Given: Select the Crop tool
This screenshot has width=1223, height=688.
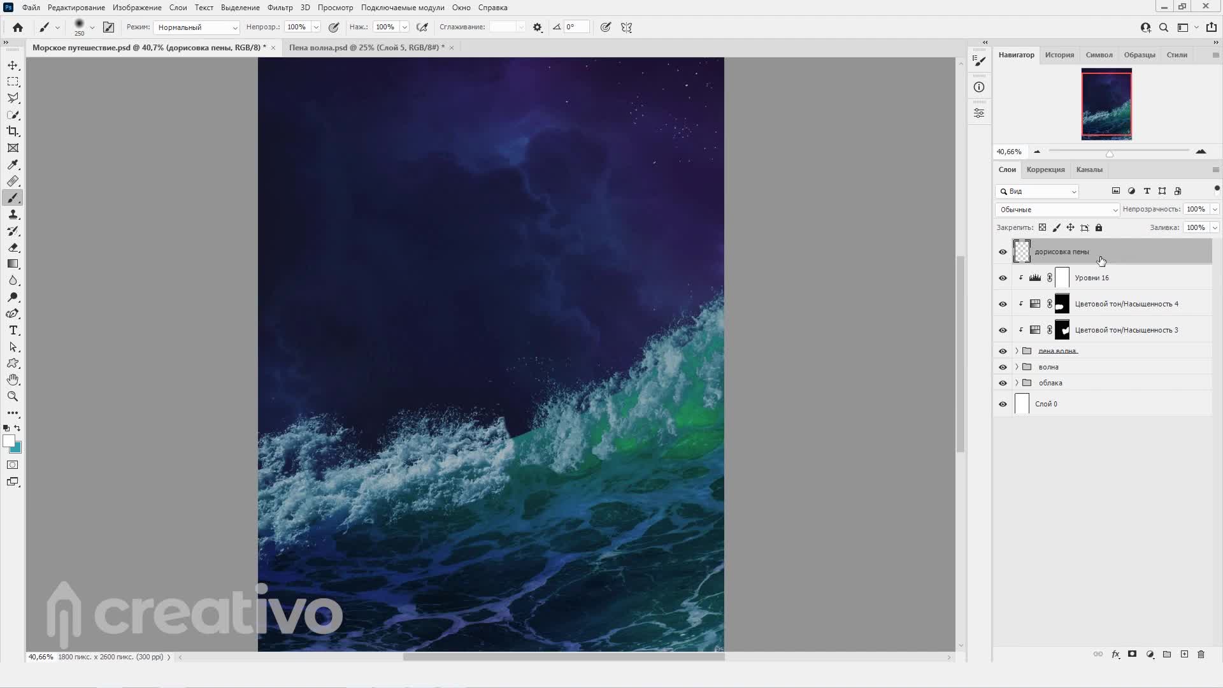Looking at the screenshot, I should click(x=13, y=131).
